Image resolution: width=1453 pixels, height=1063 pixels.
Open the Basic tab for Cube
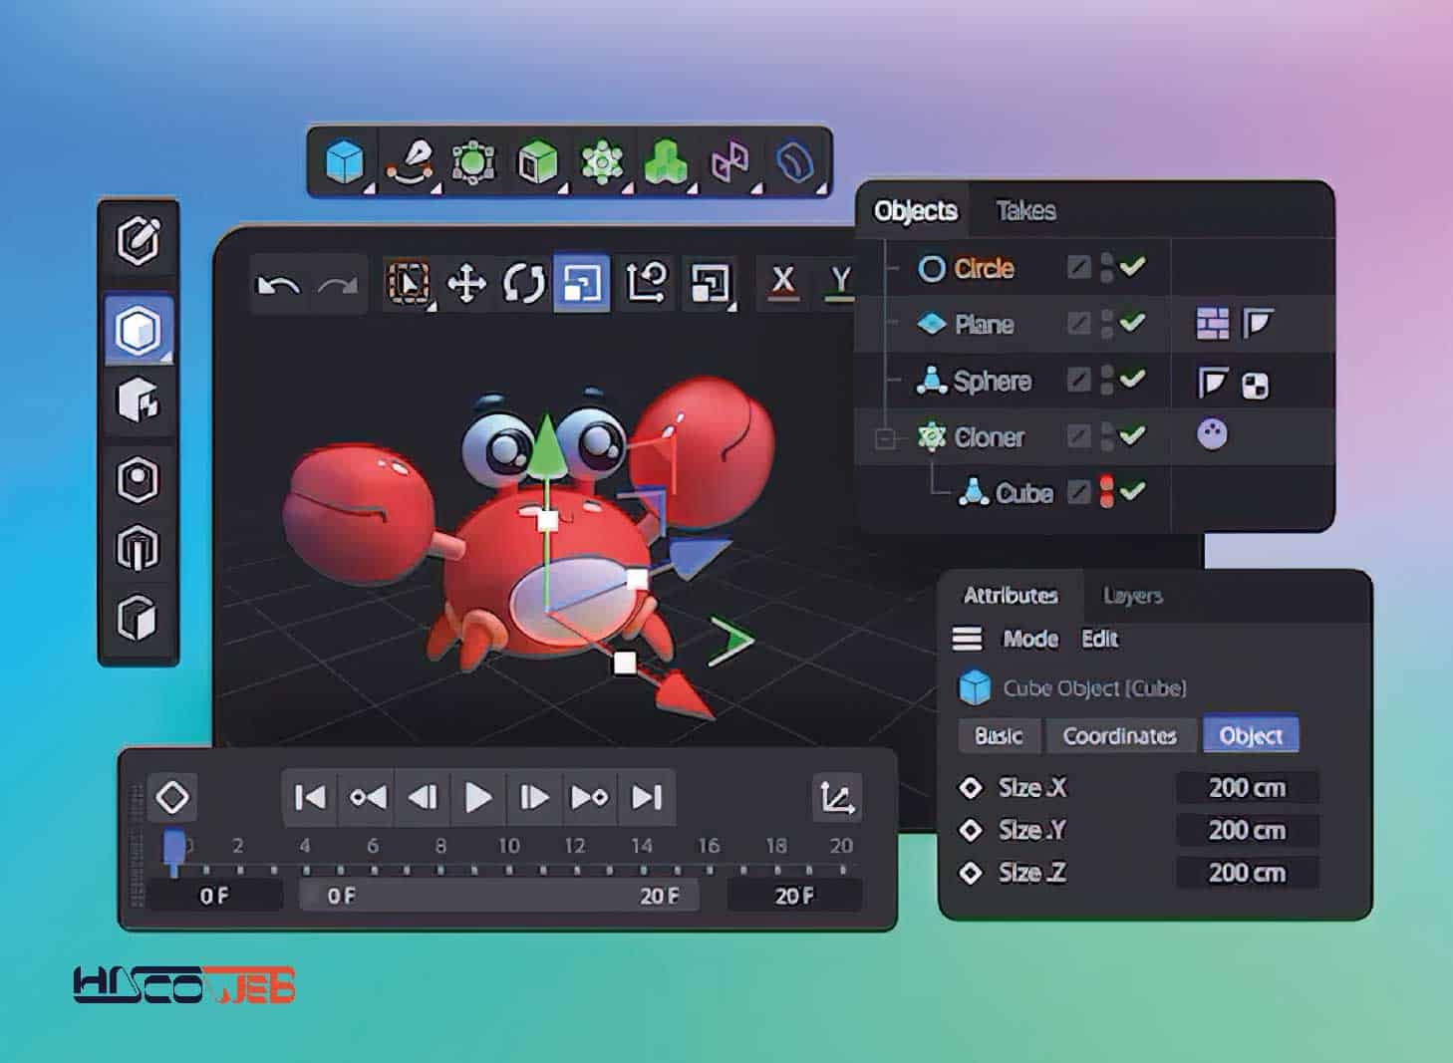pos(999,735)
